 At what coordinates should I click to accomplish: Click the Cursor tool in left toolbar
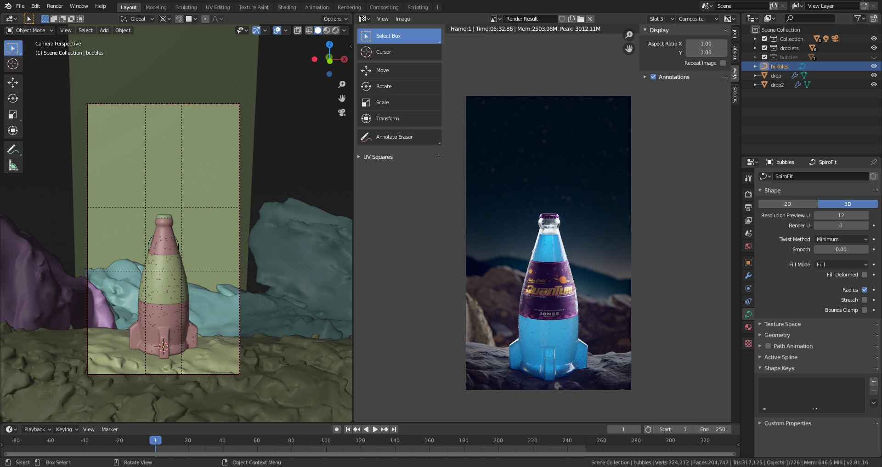(x=13, y=64)
